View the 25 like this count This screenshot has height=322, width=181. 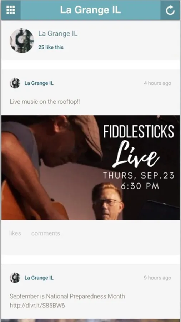click(x=51, y=47)
